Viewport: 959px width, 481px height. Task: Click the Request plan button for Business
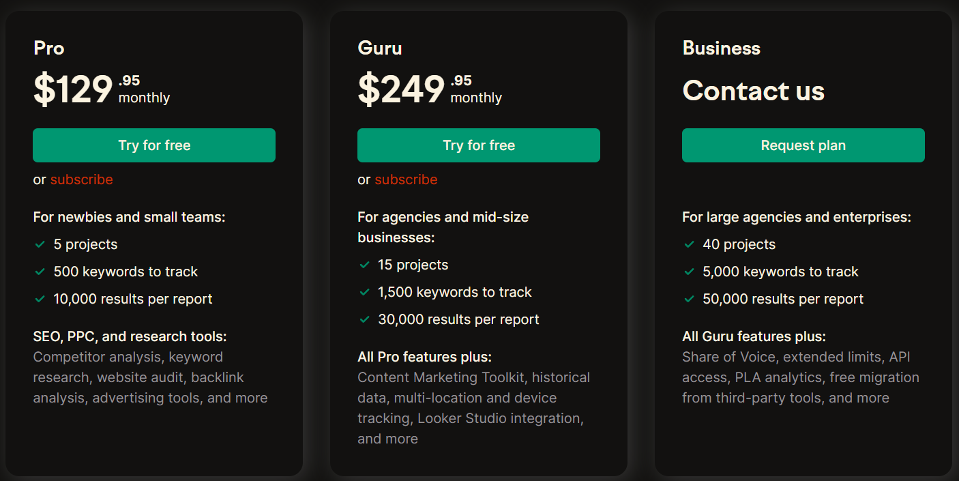pyautogui.click(x=803, y=145)
